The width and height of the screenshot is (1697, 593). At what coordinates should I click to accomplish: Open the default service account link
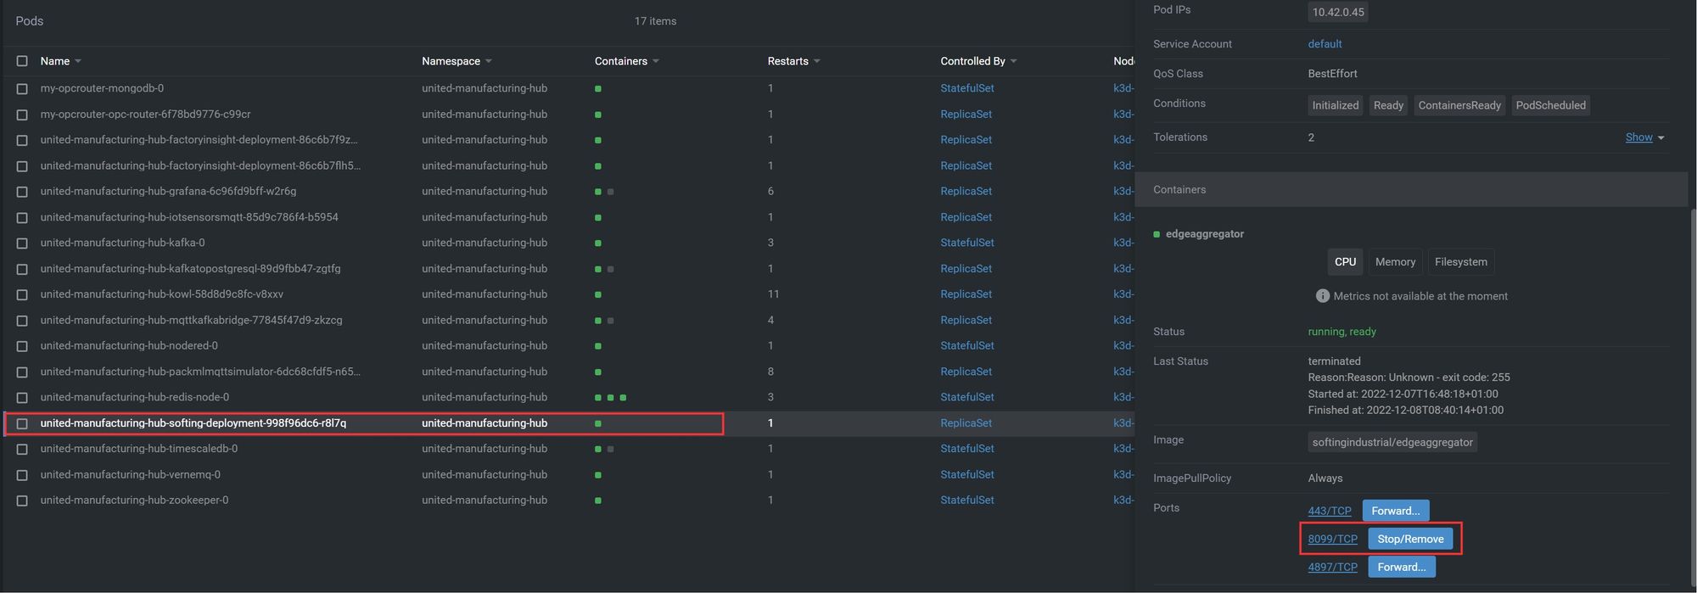pyautogui.click(x=1325, y=44)
